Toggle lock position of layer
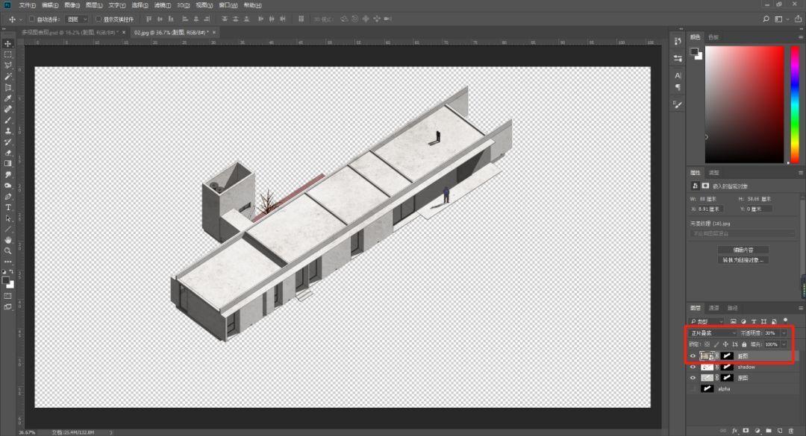The height and width of the screenshot is (436, 806). [725, 344]
